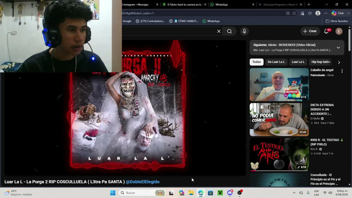Open Edge media music icon
Image resolution: width=352 pixels, height=198 pixels.
(302, 13)
